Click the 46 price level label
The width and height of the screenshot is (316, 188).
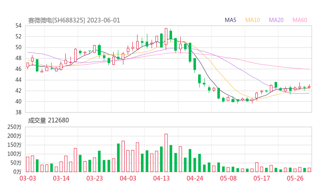[18, 69]
